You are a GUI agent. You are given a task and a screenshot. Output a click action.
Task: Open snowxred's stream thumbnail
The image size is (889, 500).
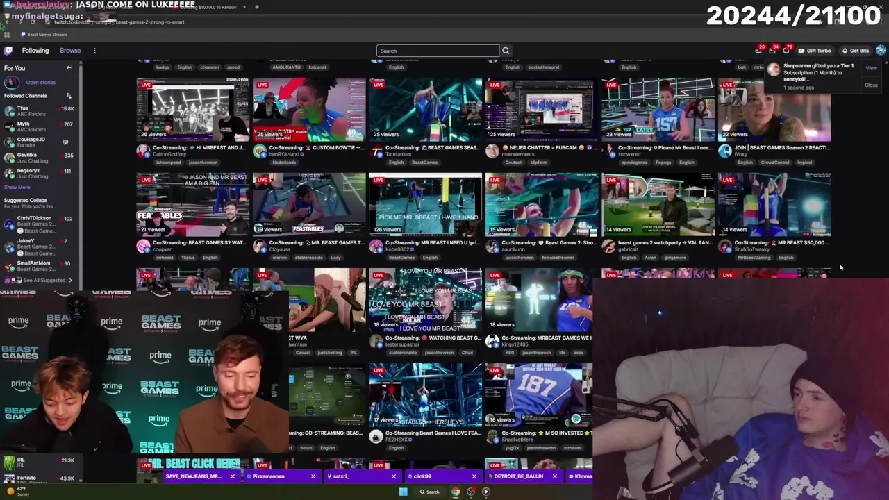[658, 110]
